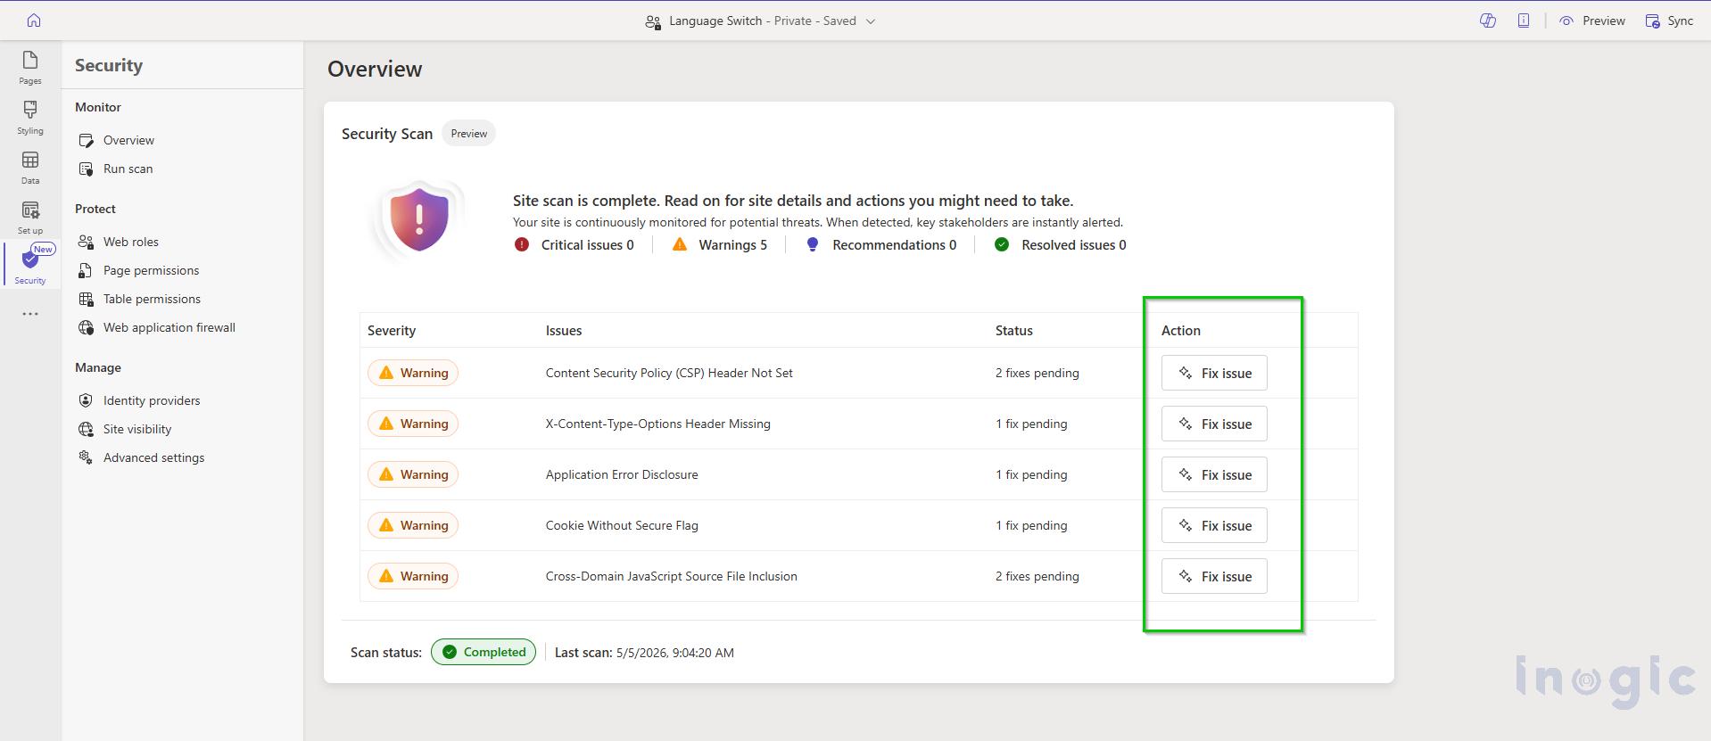Image resolution: width=1711 pixels, height=741 pixels.
Task: Open Run scan under Monitor
Action: (x=128, y=169)
